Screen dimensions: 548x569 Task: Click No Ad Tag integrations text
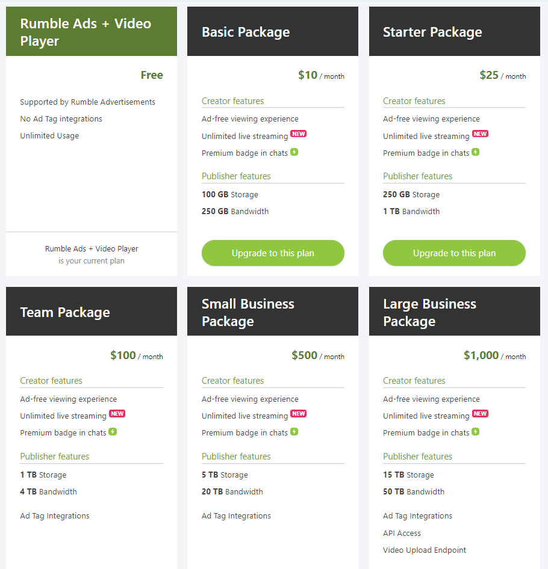pos(61,118)
